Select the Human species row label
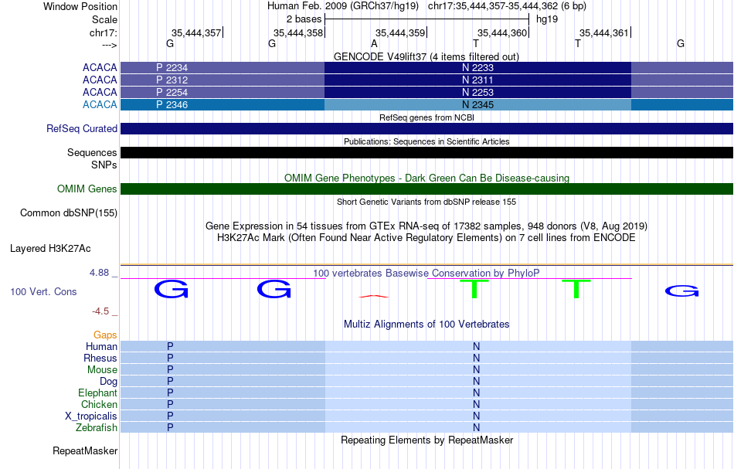The width and height of the screenshot is (734, 469). coord(101,346)
